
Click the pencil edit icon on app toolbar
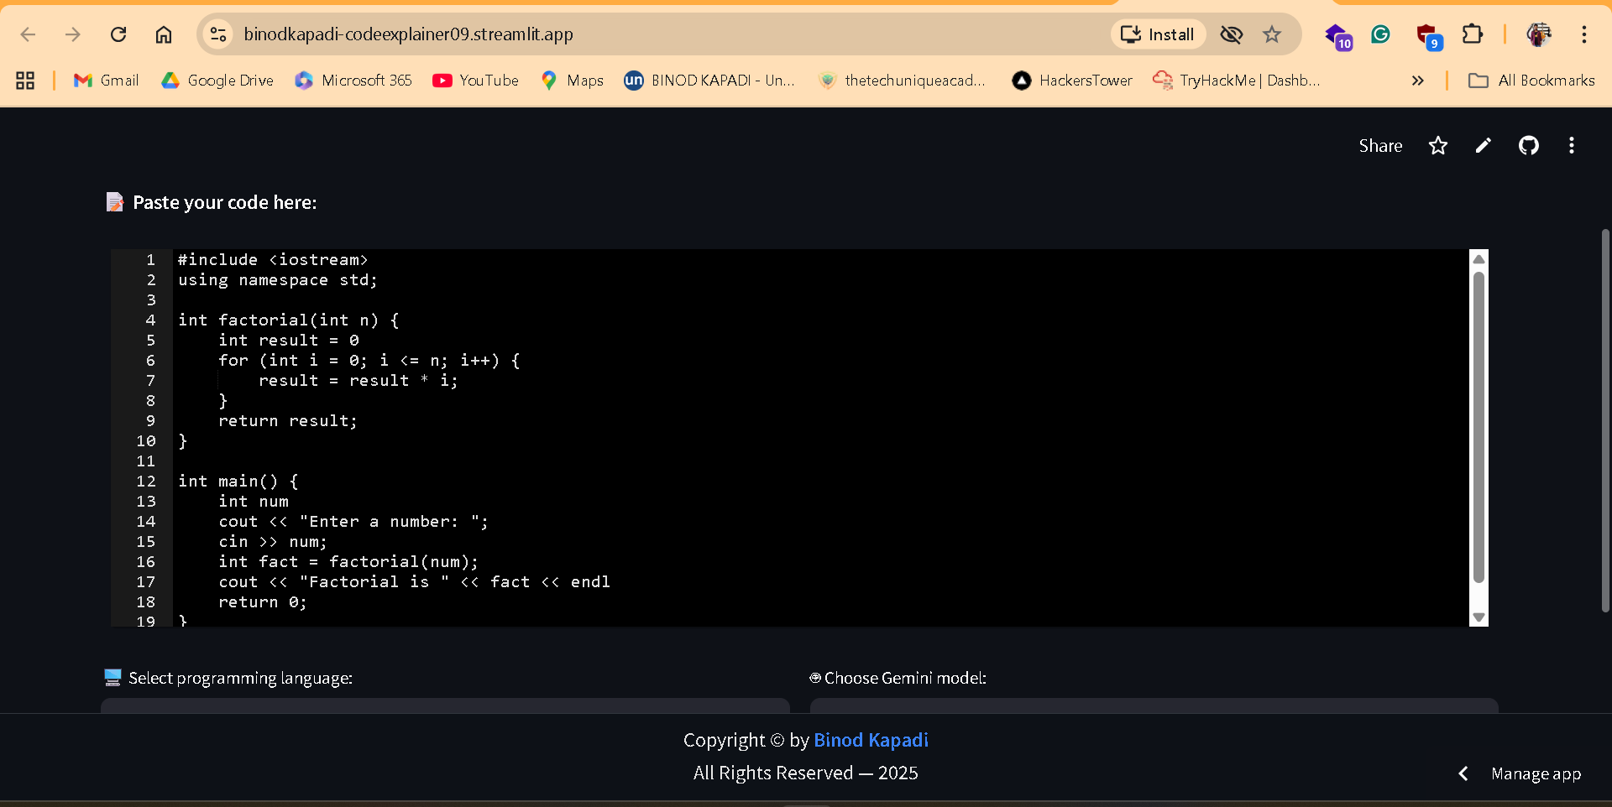click(1483, 145)
